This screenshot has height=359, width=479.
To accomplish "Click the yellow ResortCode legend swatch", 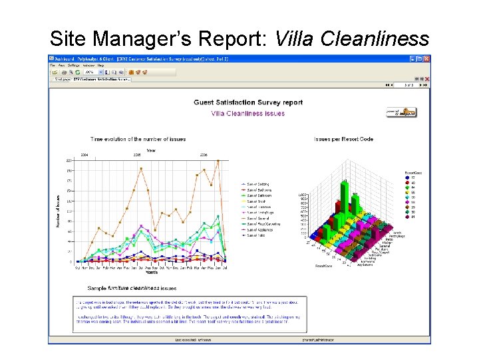I will [407, 192].
